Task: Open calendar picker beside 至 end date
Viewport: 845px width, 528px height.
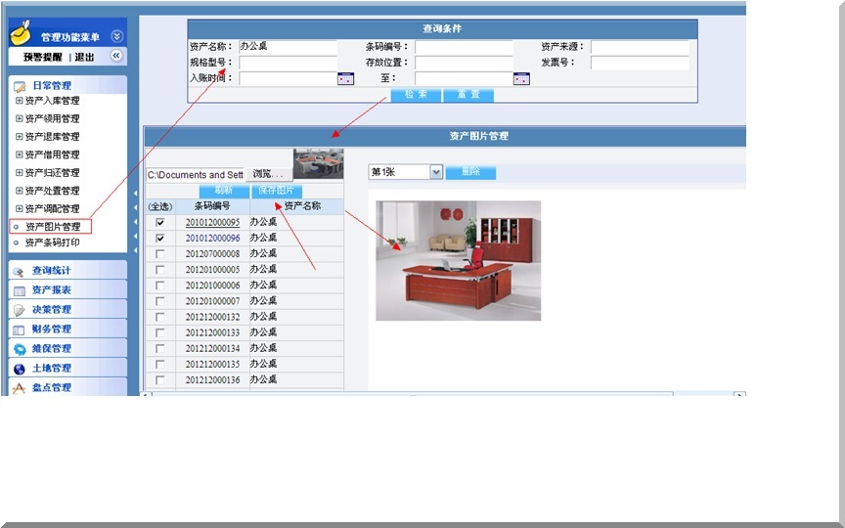Action: 521,79
